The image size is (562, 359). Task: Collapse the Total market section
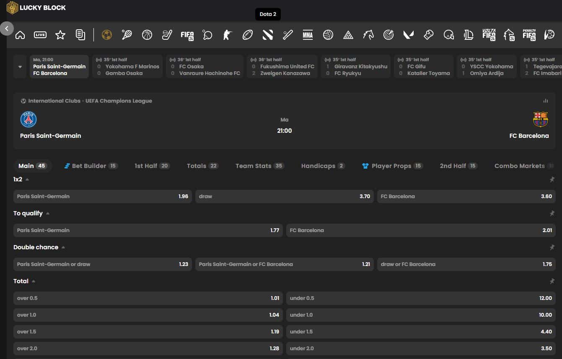point(34,281)
